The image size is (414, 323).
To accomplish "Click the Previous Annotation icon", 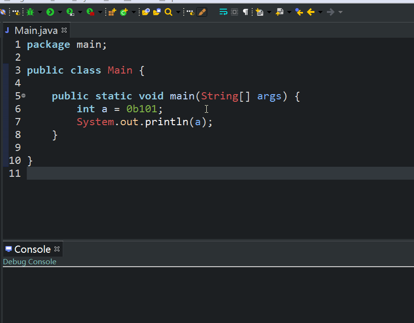I will tap(280, 12).
